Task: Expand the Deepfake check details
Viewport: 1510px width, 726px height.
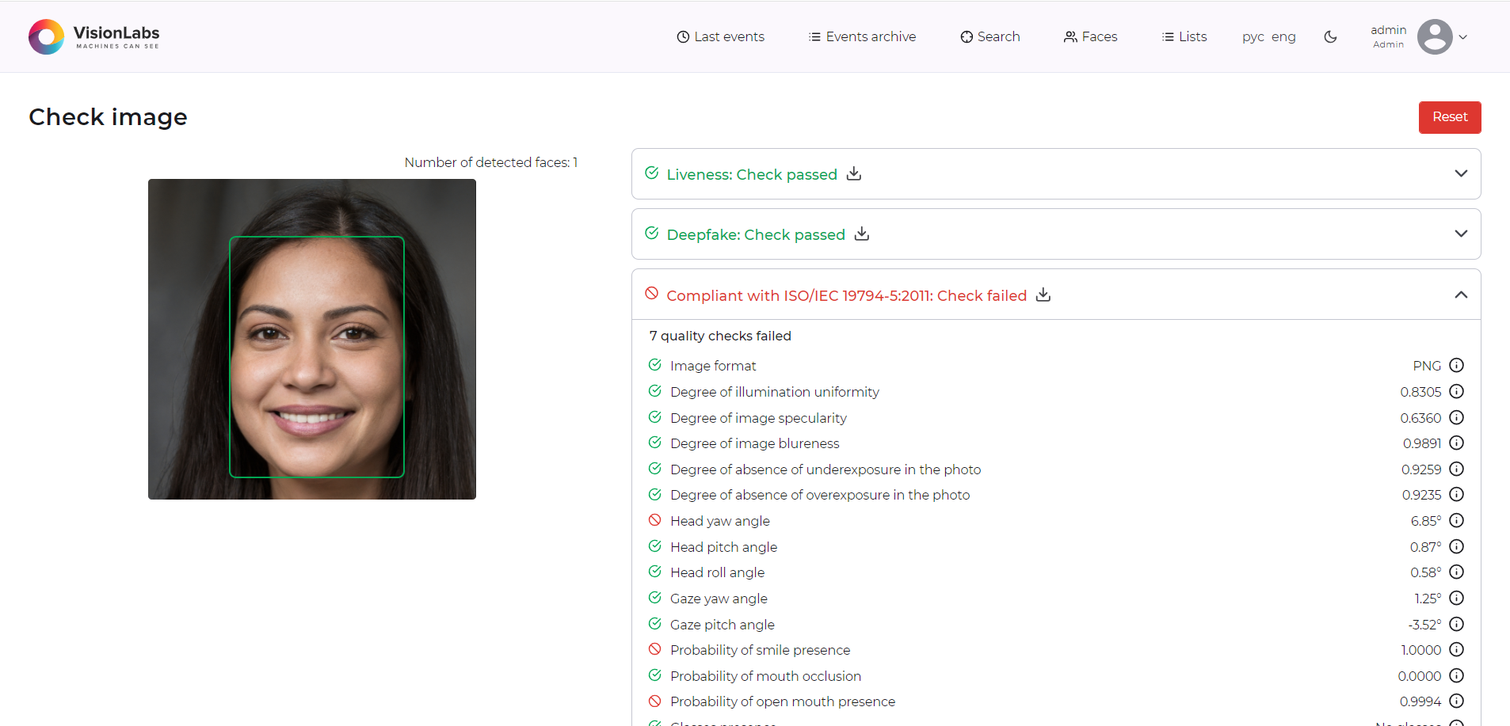Action: pos(1461,234)
